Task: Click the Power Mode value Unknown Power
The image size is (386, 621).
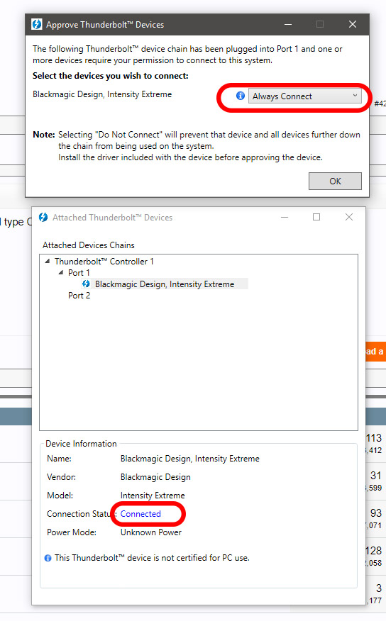Action: 151,532
